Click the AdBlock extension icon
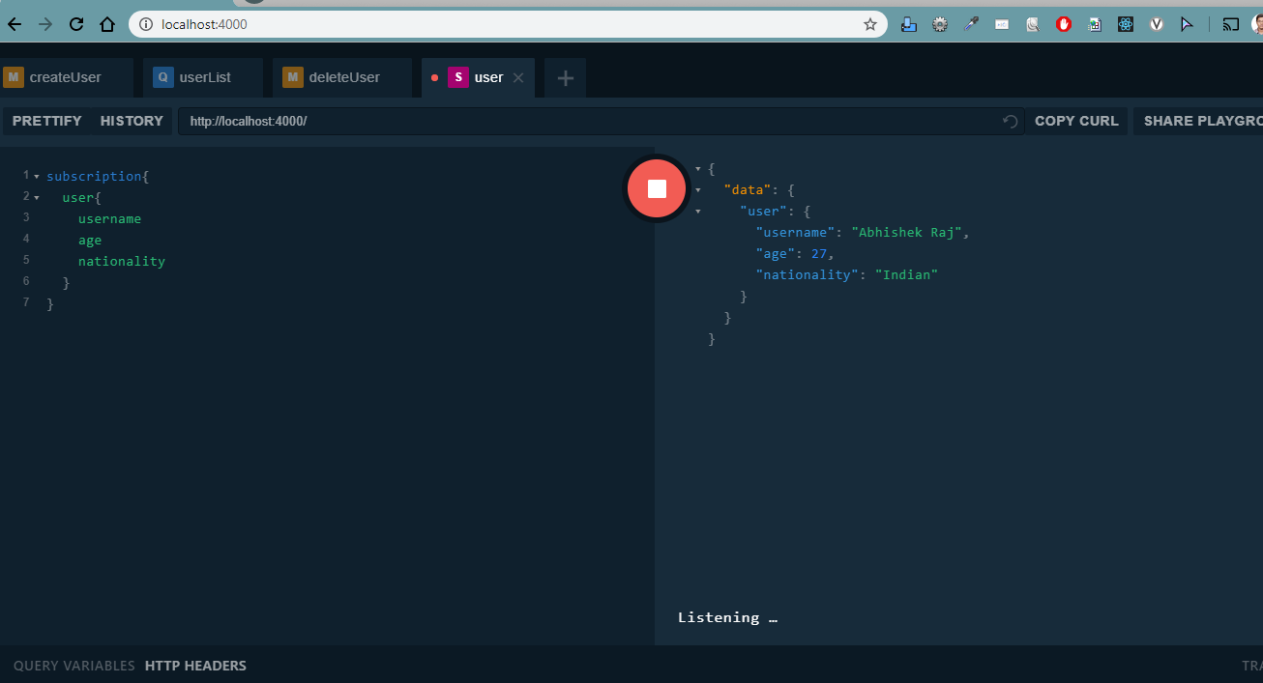 1063,23
